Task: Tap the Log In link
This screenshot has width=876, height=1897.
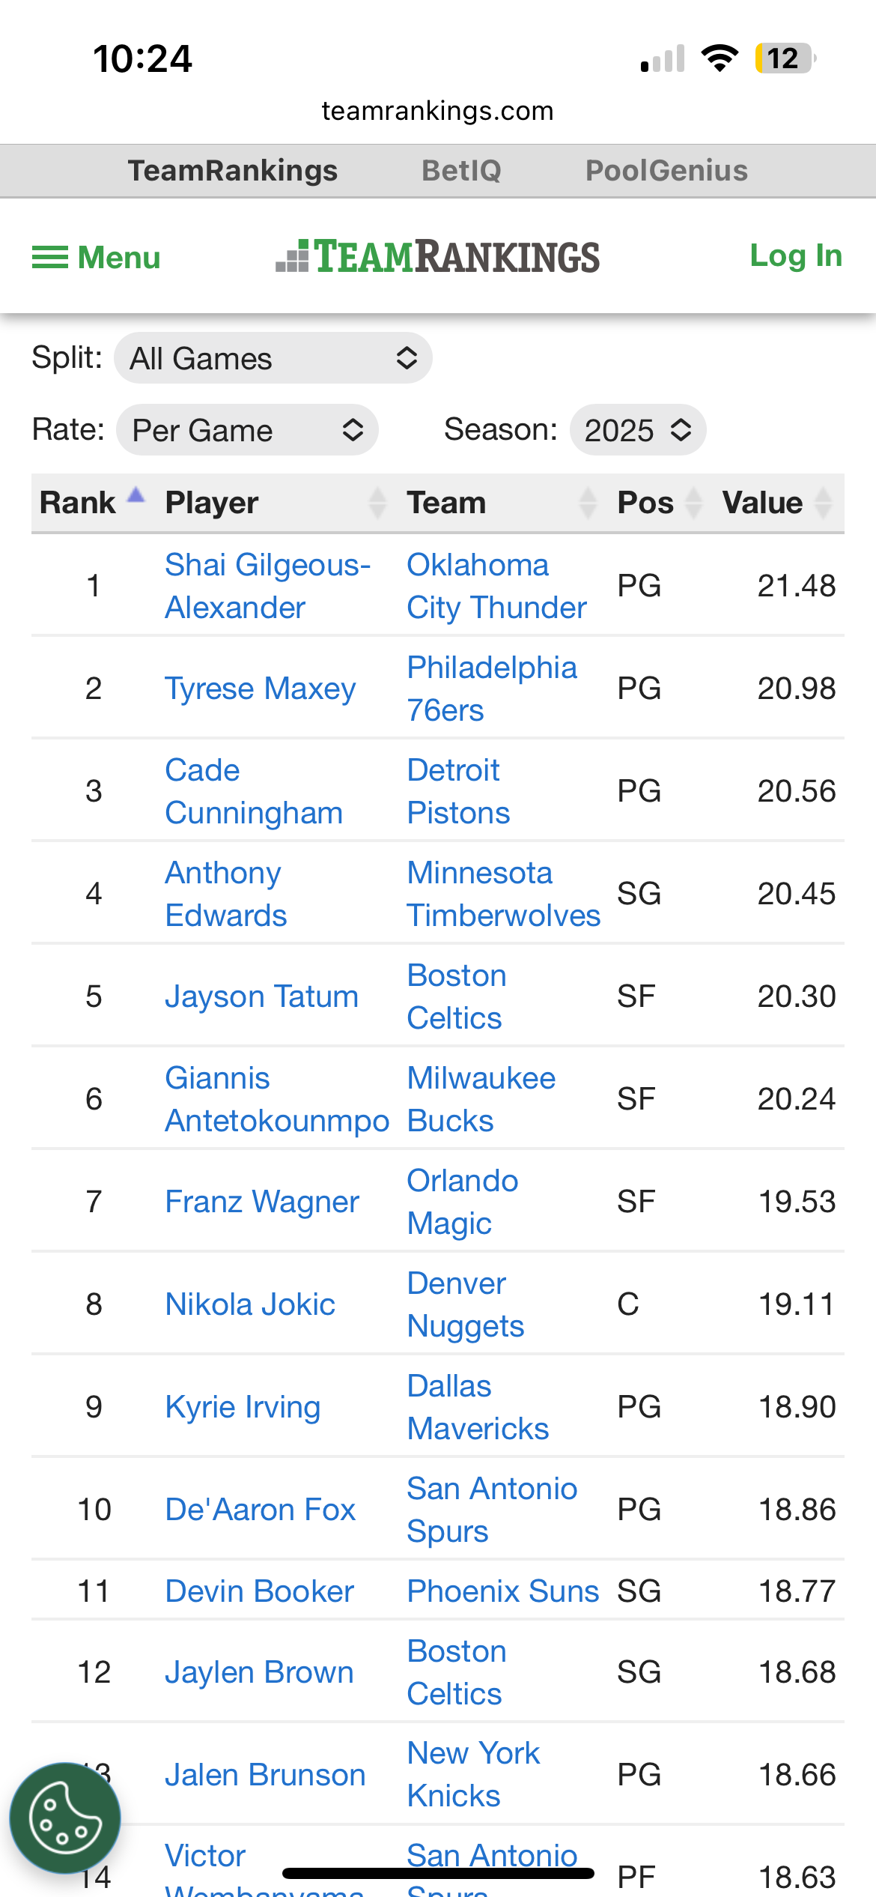Action: 797,256
